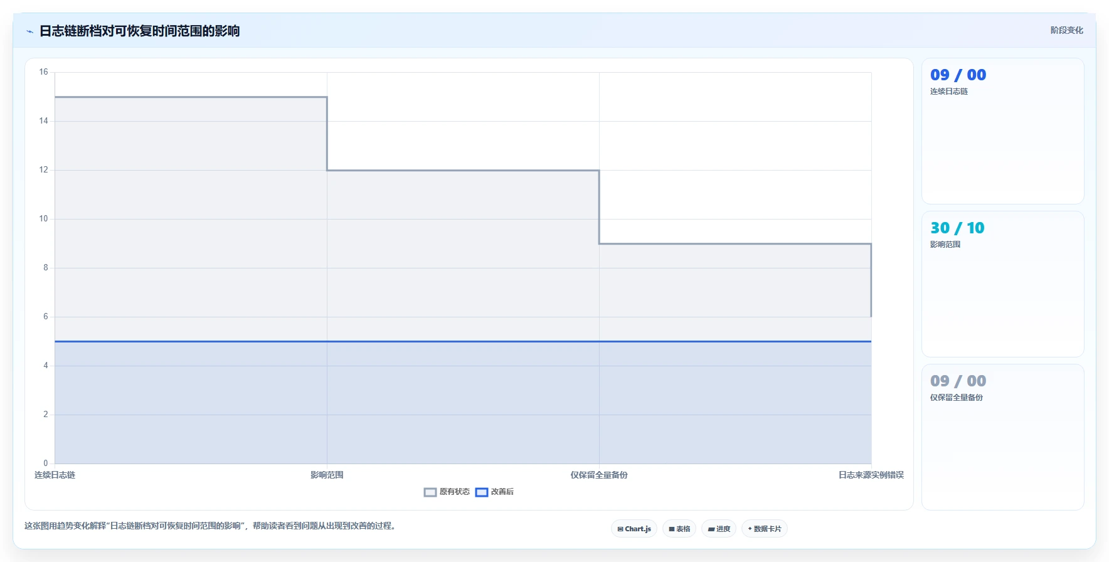This screenshot has width=1109, height=562.
Task: Click the 日志来源实例错误 x-axis label
Action: pos(871,475)
